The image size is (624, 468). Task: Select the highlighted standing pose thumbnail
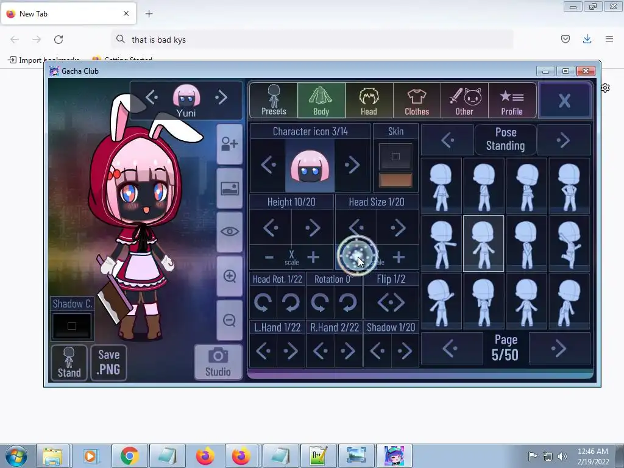483,244
